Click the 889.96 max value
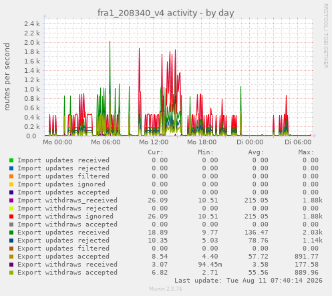 point(307,273)
